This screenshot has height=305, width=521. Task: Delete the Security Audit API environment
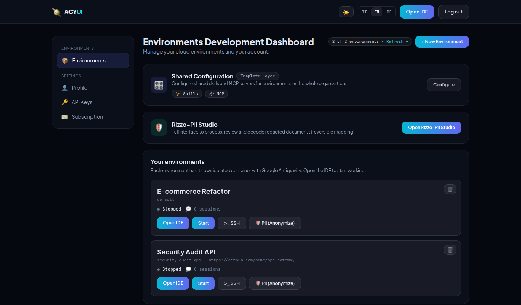click(450, 250)
